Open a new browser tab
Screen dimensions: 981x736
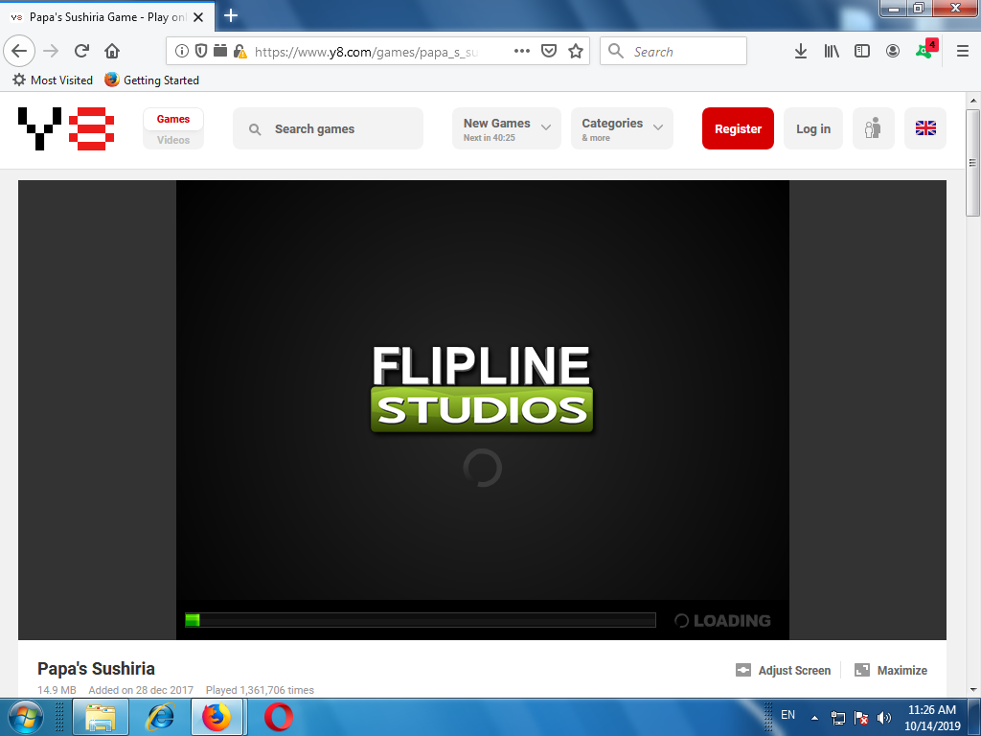(x=231, y=15)
